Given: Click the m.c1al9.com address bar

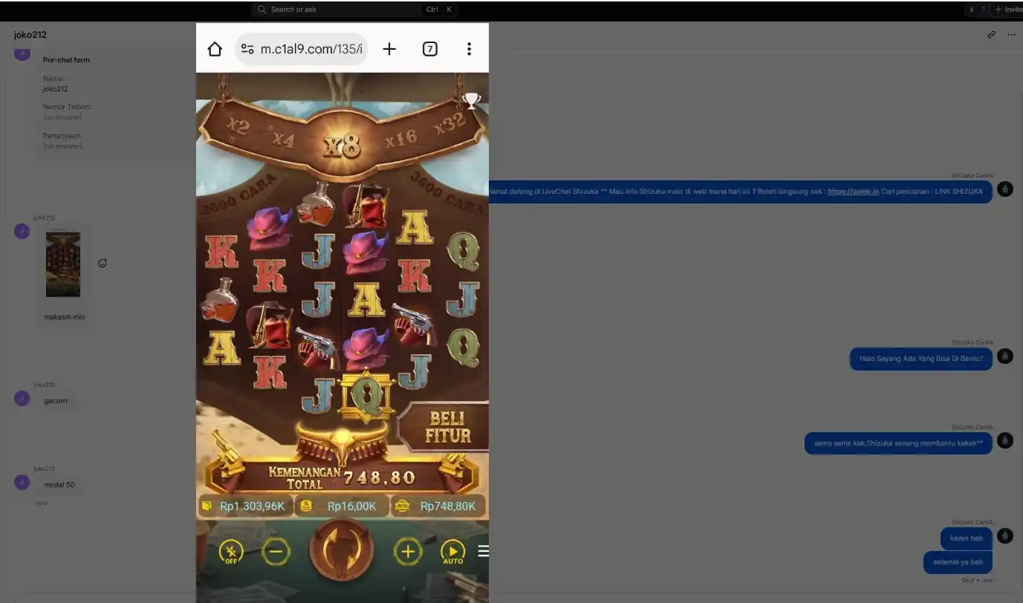Looking at the screenshot, I should point(302,49).
